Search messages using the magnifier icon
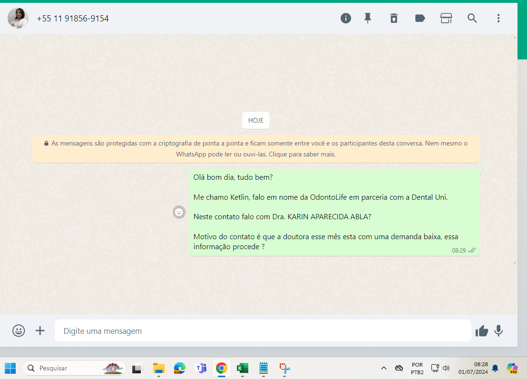Viewport: 527px width, 379px height. tap(472, 19)
